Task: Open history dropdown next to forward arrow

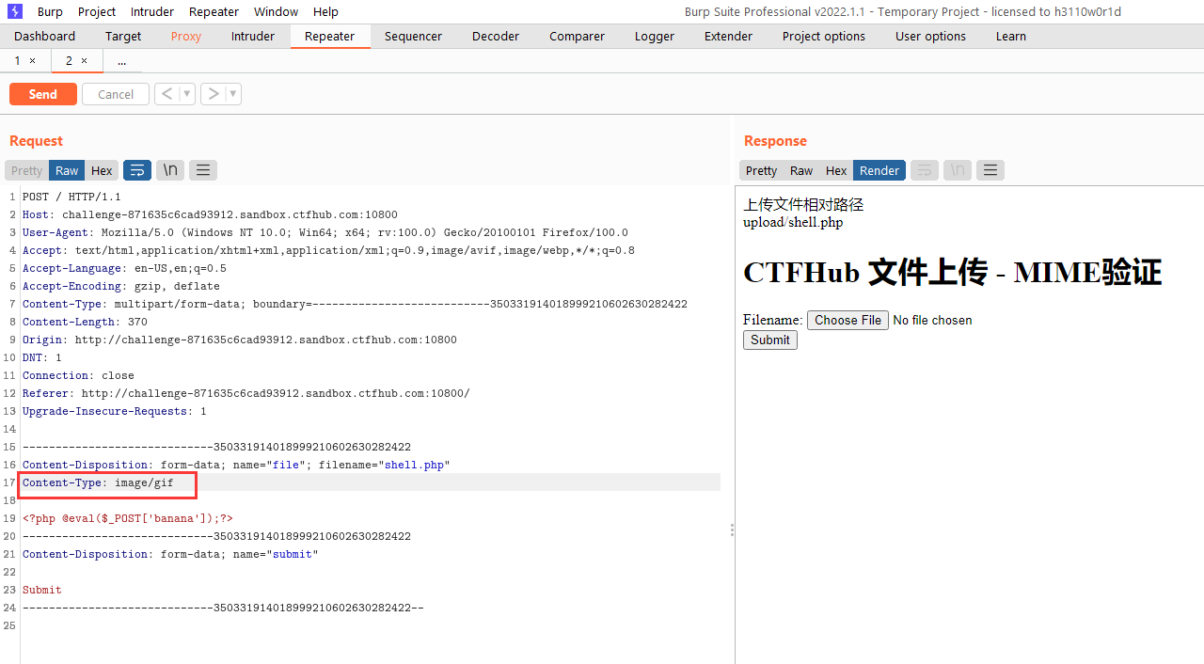Action: coord(233,94)
